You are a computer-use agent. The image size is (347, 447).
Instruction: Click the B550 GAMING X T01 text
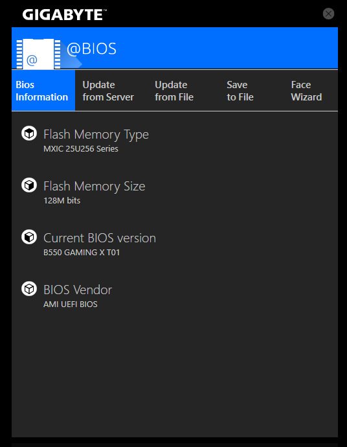pos(82,252)
